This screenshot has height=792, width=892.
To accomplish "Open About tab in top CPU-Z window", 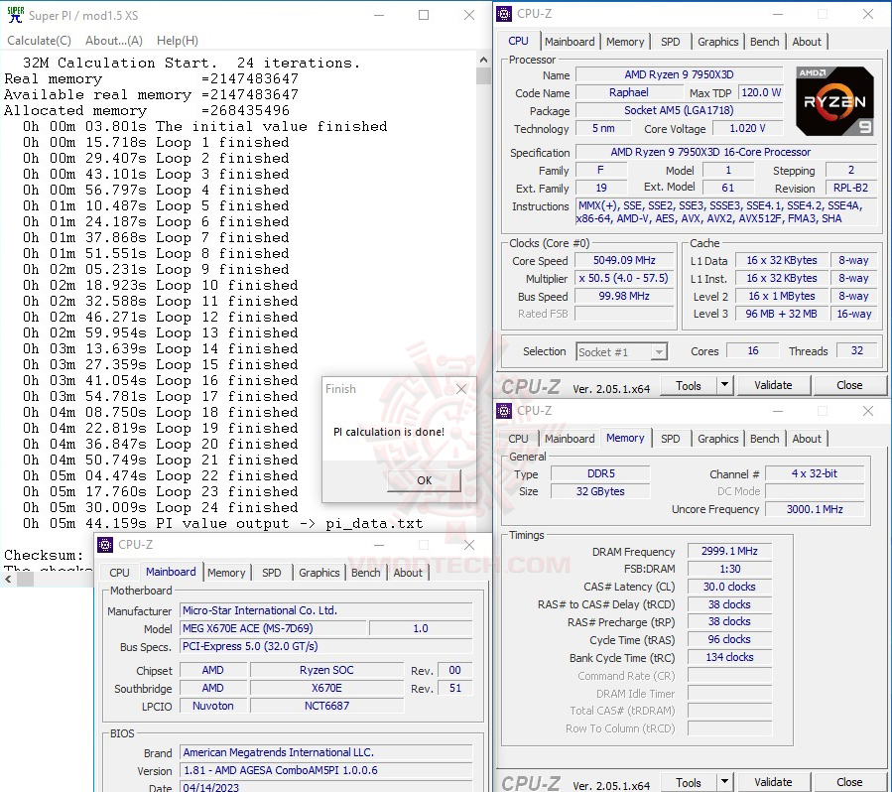I will (807, 42).
